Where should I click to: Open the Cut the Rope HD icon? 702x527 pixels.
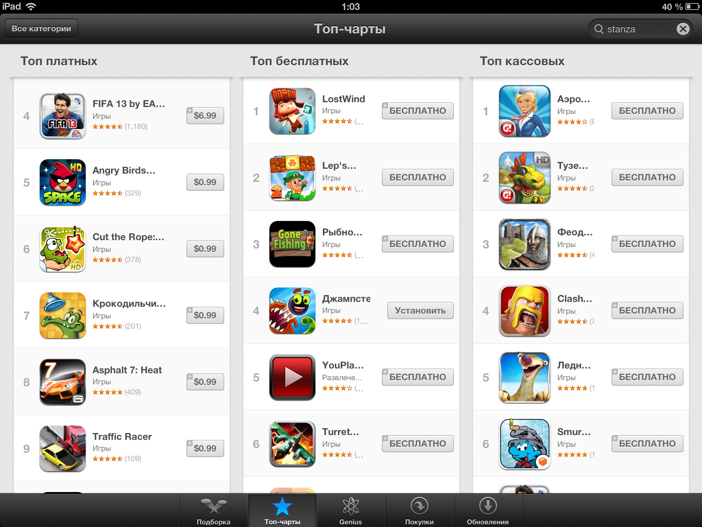[x=63, y=249]
